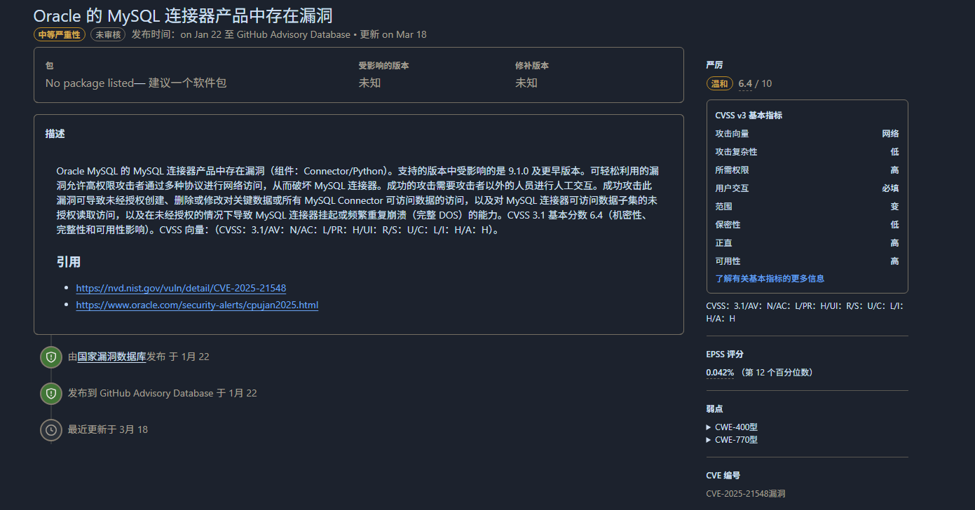Open the nvd.nist.gov CVE-2025-21548 reference link
The width and height of the screenshot is (975, 510).
coord(181,288)
